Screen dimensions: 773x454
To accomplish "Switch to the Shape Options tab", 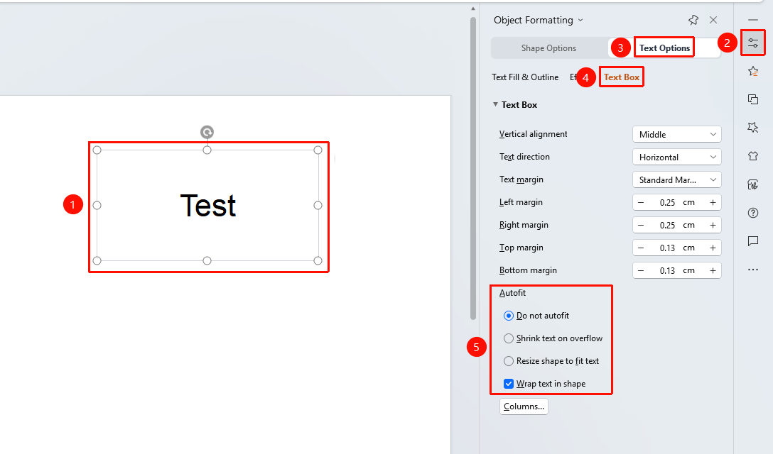I will coord(548,48).
